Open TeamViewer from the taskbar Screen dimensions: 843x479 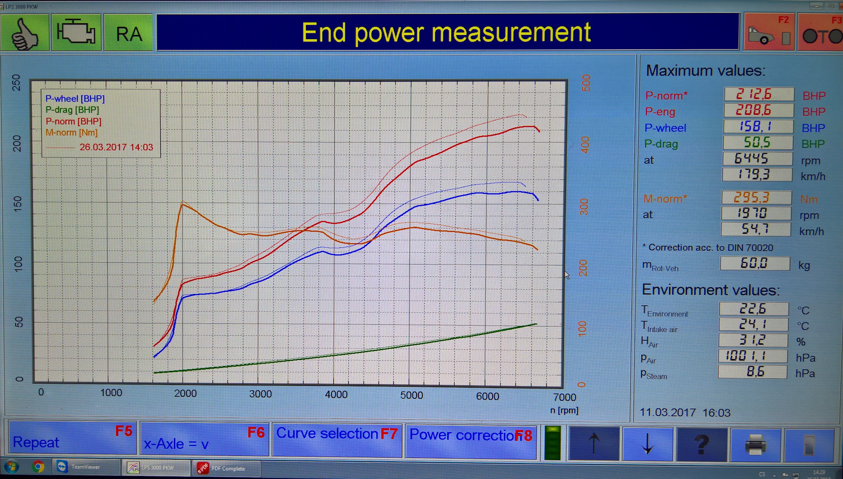86,467
